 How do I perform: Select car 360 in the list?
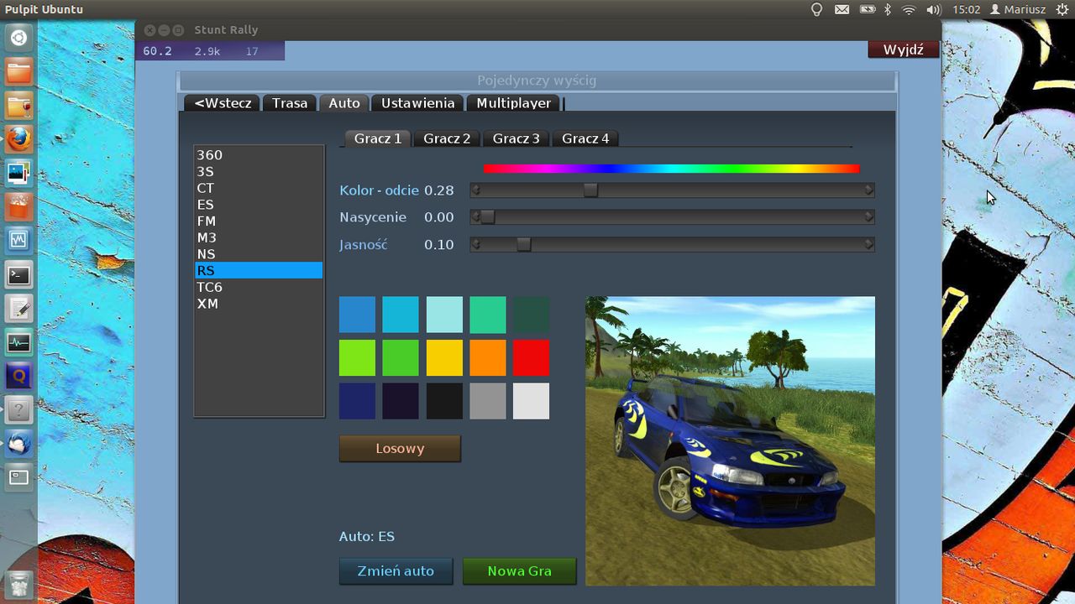259,154
